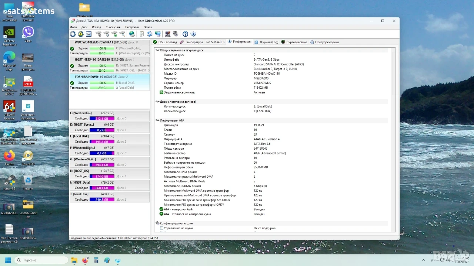This screenshot has width=474, height=266.
Task: Open the PowerISO desktop shortcut
Action: coord(28,157)
